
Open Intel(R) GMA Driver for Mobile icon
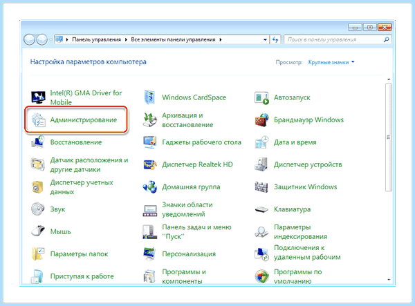click(x=38, y=97)
